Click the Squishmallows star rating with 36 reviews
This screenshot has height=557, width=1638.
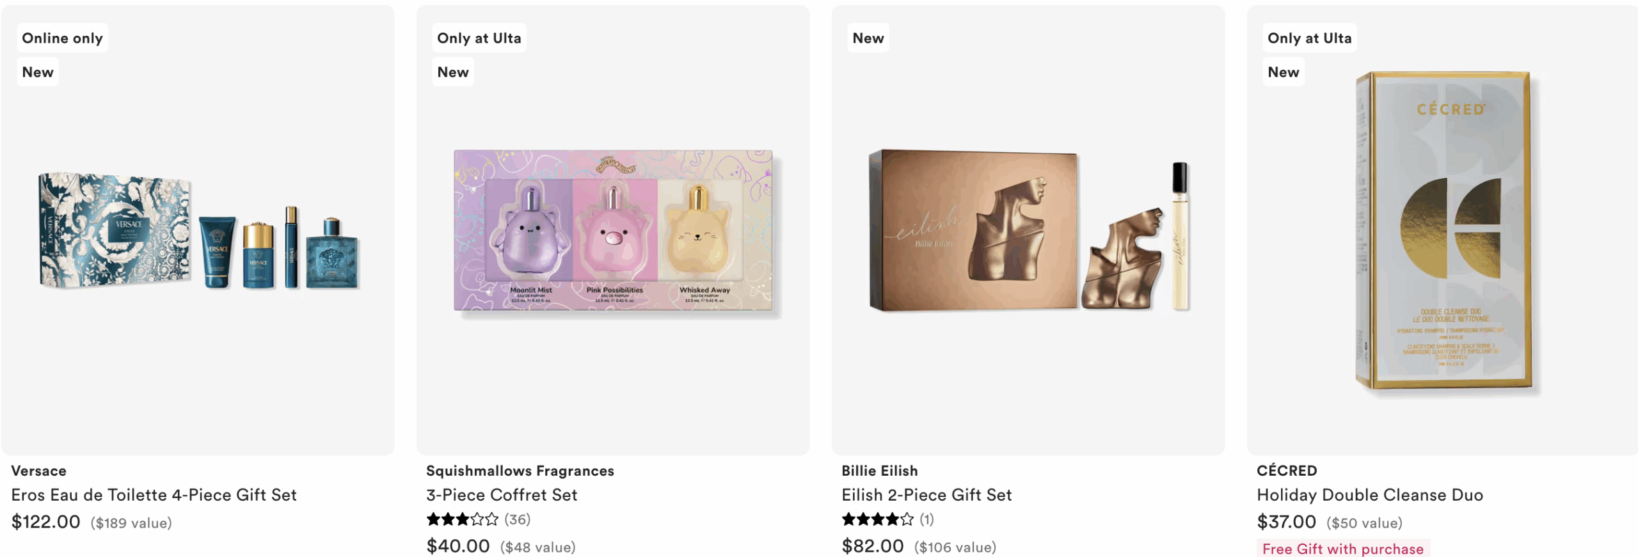click(x=478, y=519)
